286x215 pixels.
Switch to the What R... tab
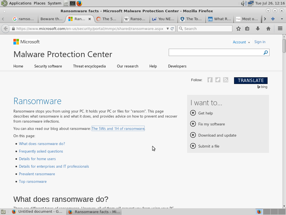coord(220,19)
